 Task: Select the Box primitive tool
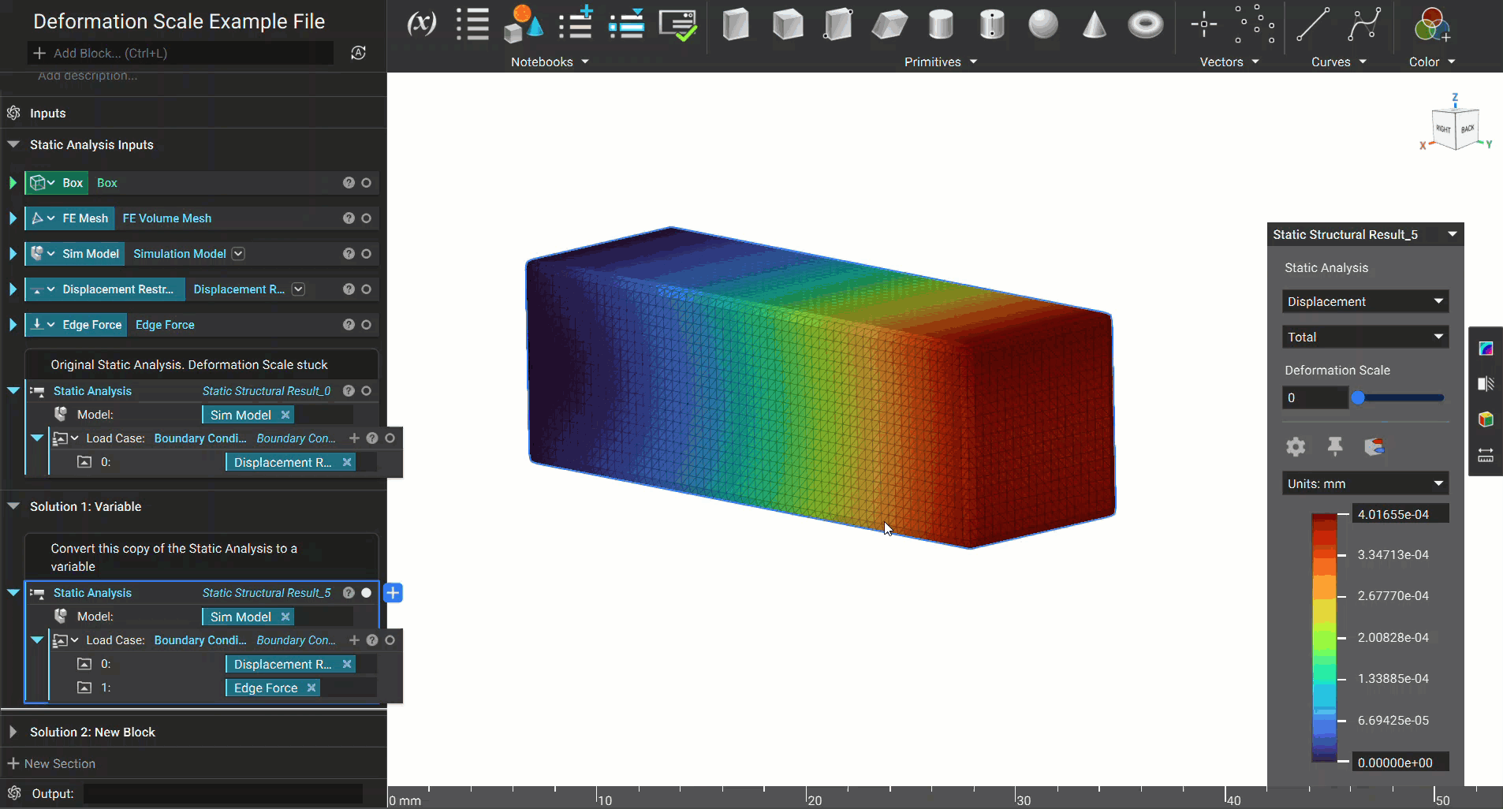tap(737, 24)
